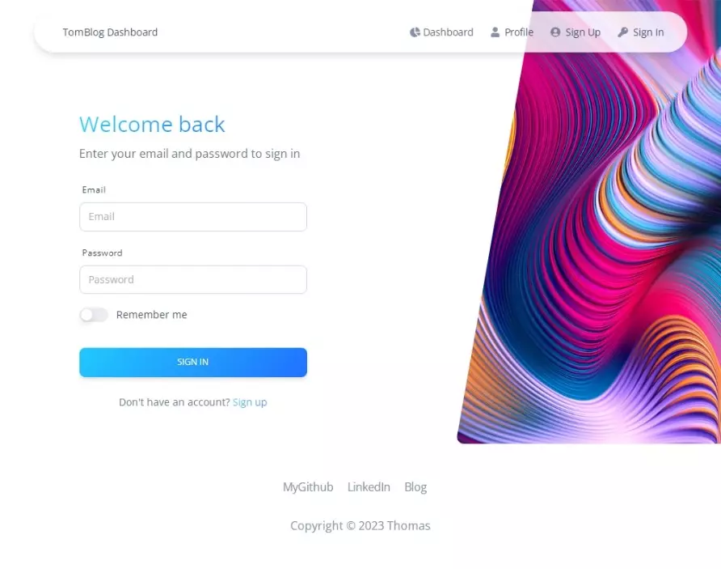
Task: Open the Profile nav item
Action: [512, 32]
